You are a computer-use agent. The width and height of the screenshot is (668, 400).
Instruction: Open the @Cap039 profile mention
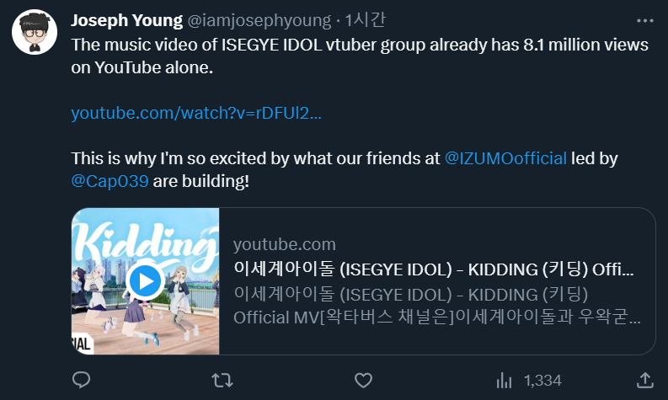pos(110,180)
